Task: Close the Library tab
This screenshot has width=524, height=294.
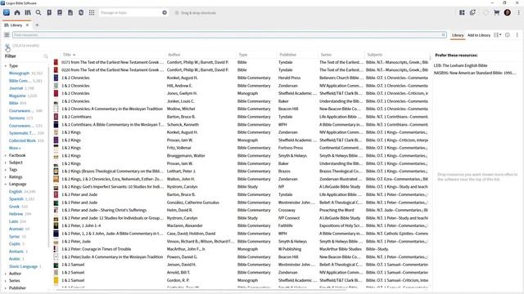Action: (27, 25)
